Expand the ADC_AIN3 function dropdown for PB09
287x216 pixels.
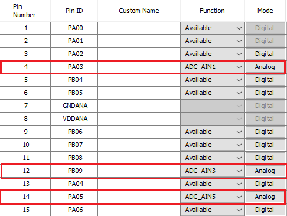(213, 171)
